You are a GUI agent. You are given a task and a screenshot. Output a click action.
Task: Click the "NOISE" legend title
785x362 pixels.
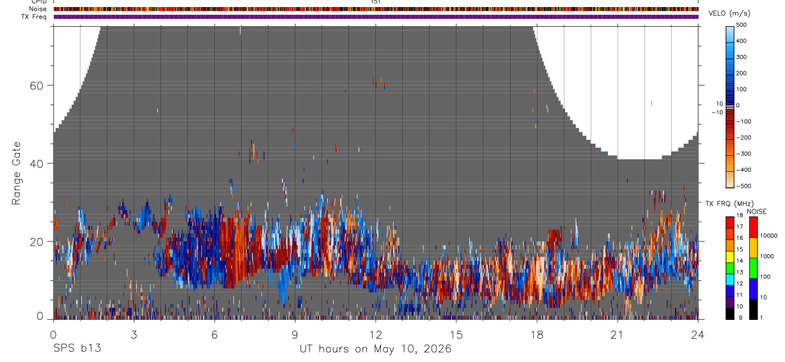(x=756, y=211)
